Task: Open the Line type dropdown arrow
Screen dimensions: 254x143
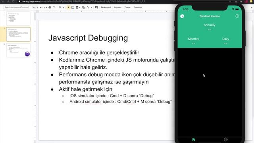Action: coord(91,7)
